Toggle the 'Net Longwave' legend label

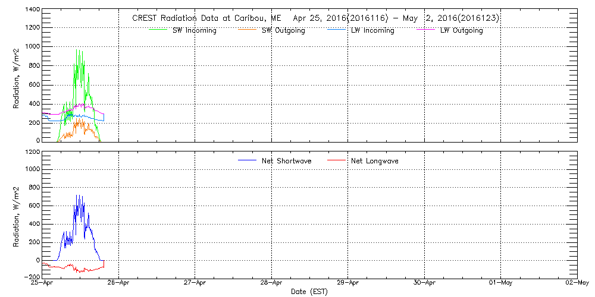pos(375,161)
